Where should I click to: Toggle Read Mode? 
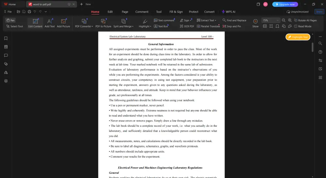[x=303, y=26]
